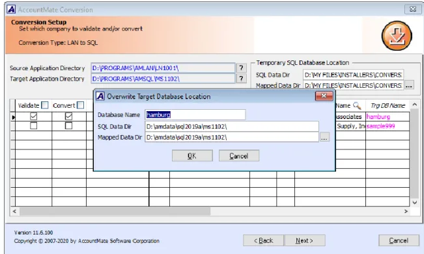
Task: Open help for Source Application Directory
Action: coord(241,68)
